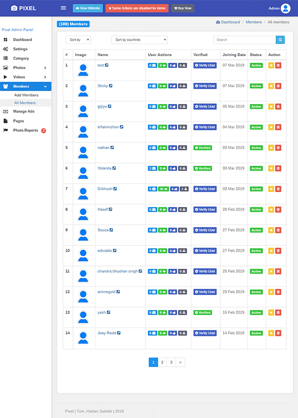Click the View Website button
298x418 pixels.
pyautogui.click(x=88, y=8)
